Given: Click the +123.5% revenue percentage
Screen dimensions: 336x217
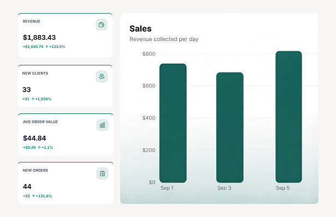Looking at the screenshot, I should click(x=57, y=46).
